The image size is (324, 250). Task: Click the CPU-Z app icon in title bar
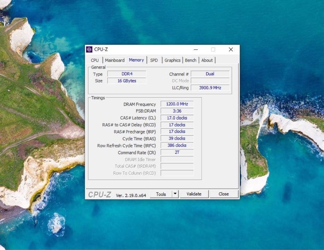(x=89, y=50)
